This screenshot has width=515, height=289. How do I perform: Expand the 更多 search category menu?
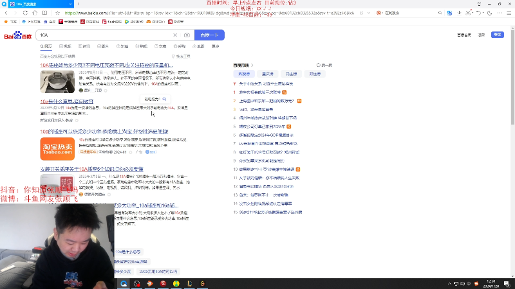216,46
